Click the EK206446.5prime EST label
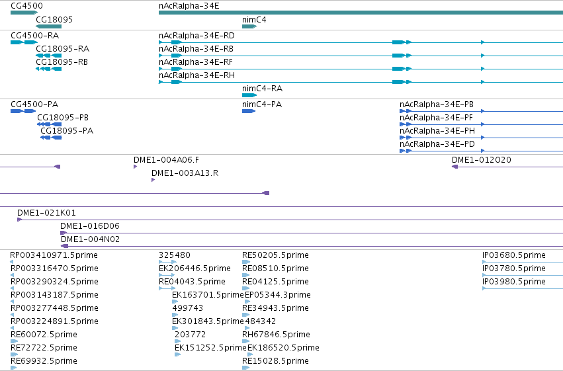 pos(195,268)
